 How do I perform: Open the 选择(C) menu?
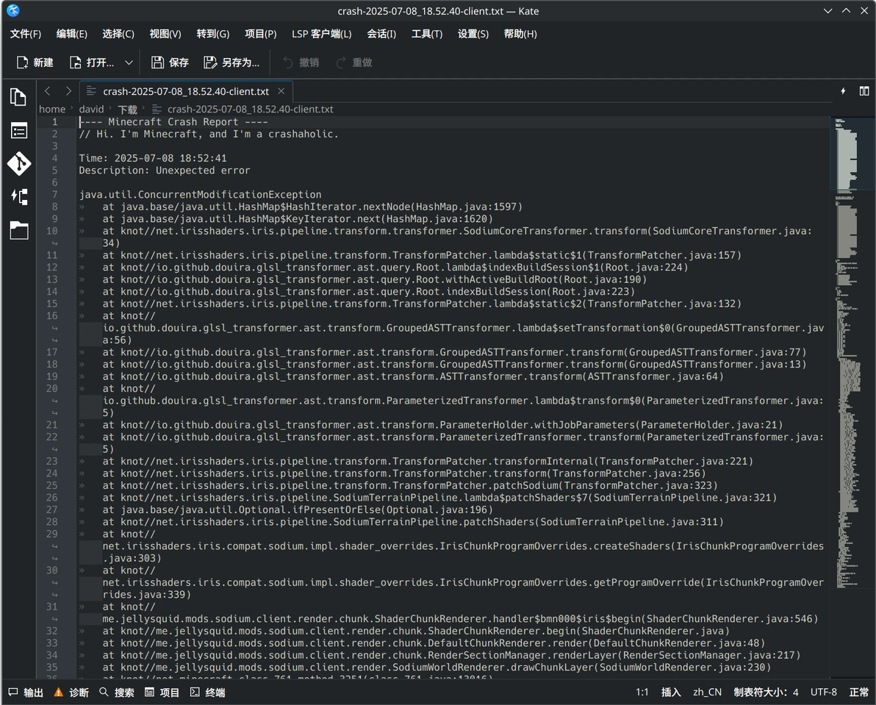click(x=118, y=34)
